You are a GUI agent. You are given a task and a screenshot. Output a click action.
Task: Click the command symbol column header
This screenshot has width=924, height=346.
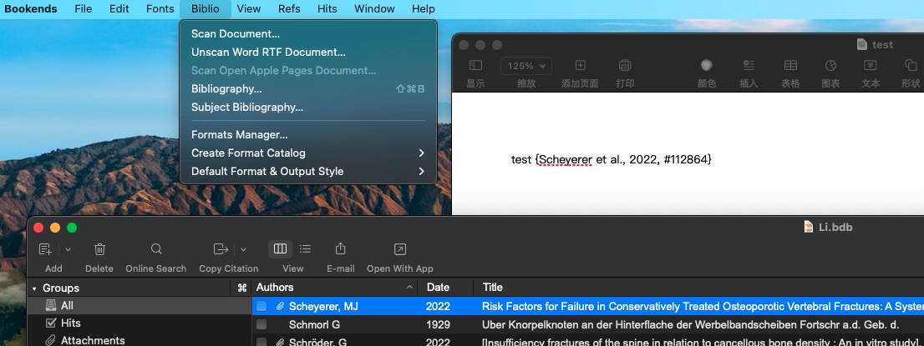pyautogui.click(x=241, y=288)
